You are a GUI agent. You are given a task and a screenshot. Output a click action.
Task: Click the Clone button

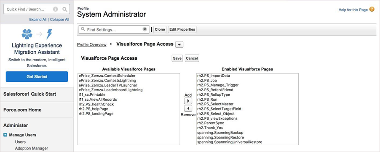click(x=160, y=29)
